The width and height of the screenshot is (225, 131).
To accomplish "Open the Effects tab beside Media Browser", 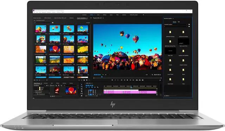I will tap(58, 83).
